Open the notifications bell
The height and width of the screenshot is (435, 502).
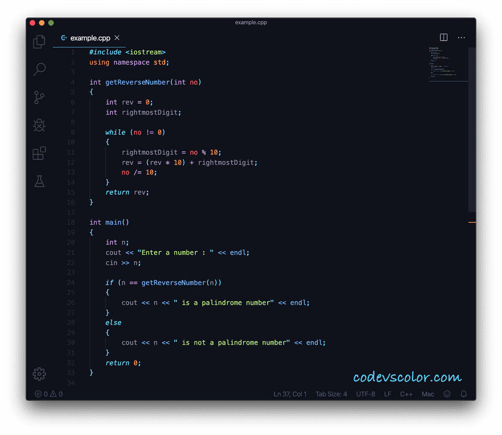(463, 394)
